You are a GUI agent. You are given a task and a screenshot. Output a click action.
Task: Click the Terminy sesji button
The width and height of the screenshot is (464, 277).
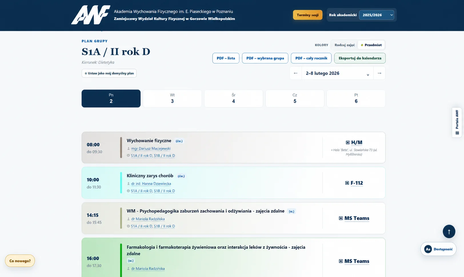(x=307, y=15)
